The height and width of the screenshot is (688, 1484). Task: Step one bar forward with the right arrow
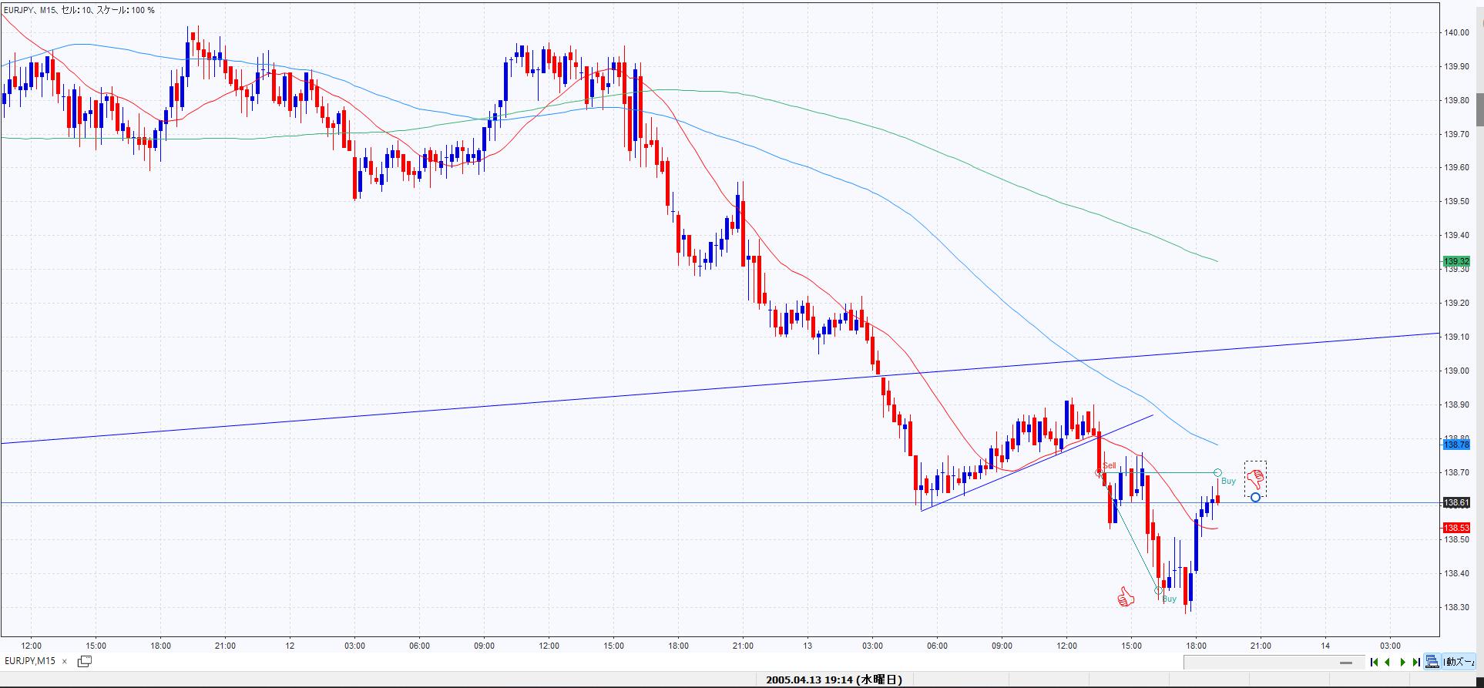pyautogui.click(x=1402, y=662)
